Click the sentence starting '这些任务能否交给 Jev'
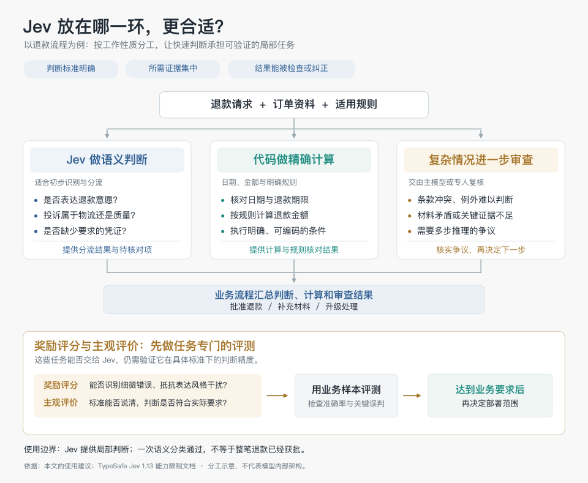 point(146,360)
